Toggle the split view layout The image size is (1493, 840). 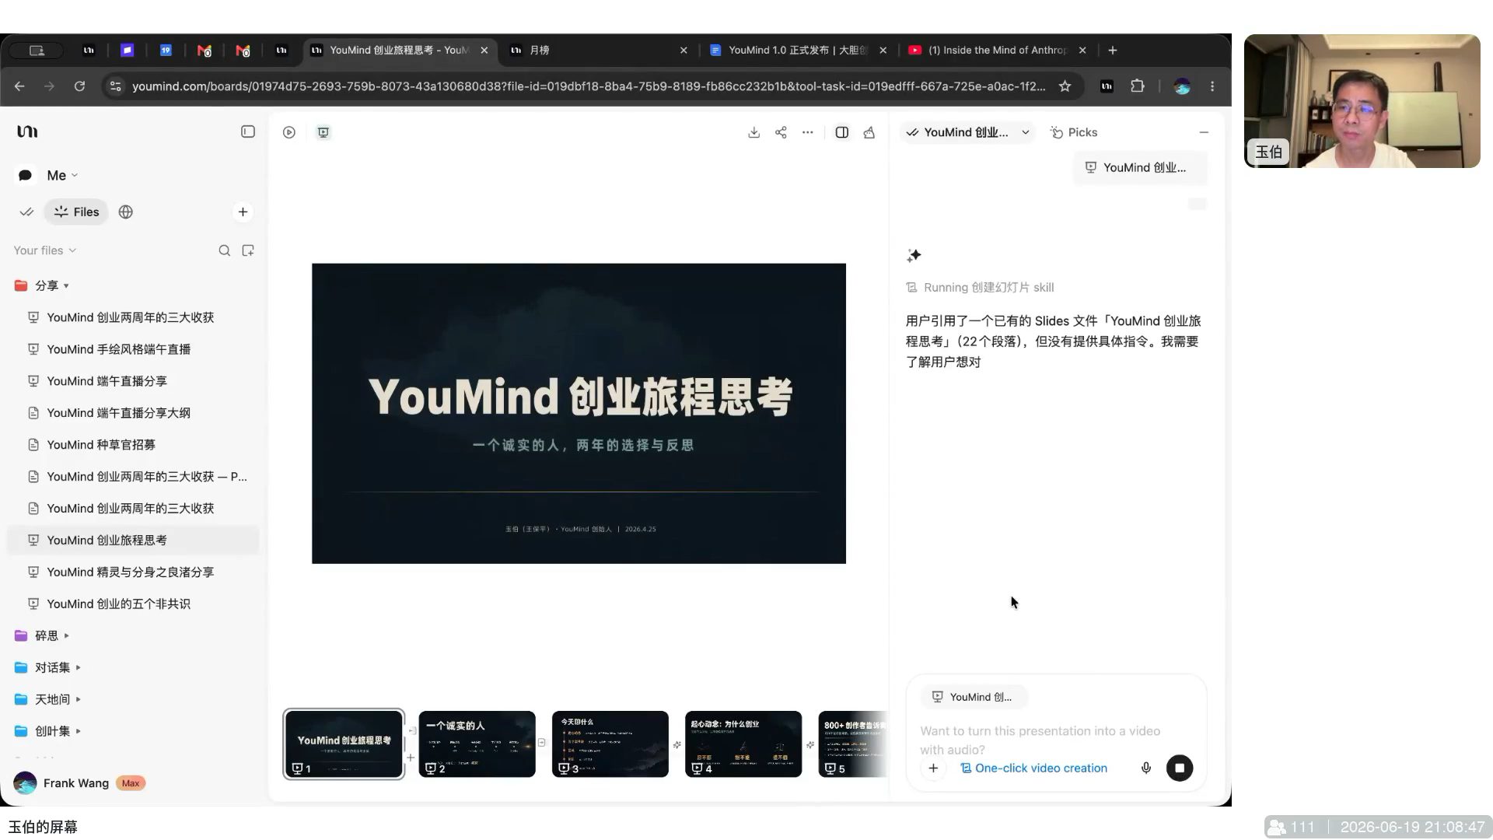tap(841, 132)
